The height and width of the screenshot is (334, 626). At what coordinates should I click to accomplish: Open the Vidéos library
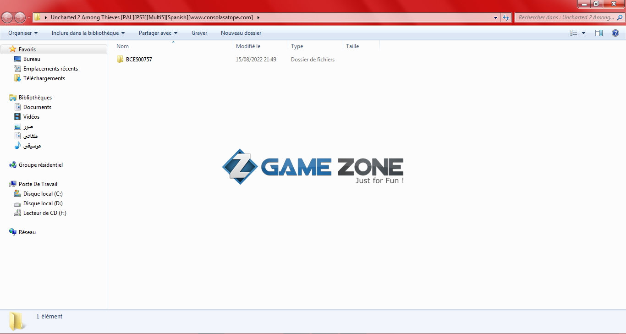coord(31,117)
